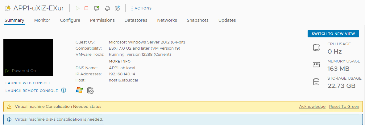Click the Take Snapshot toolbar icon
Image resolution: width=365 pixels, height=125 pixels.
point(117,8)
